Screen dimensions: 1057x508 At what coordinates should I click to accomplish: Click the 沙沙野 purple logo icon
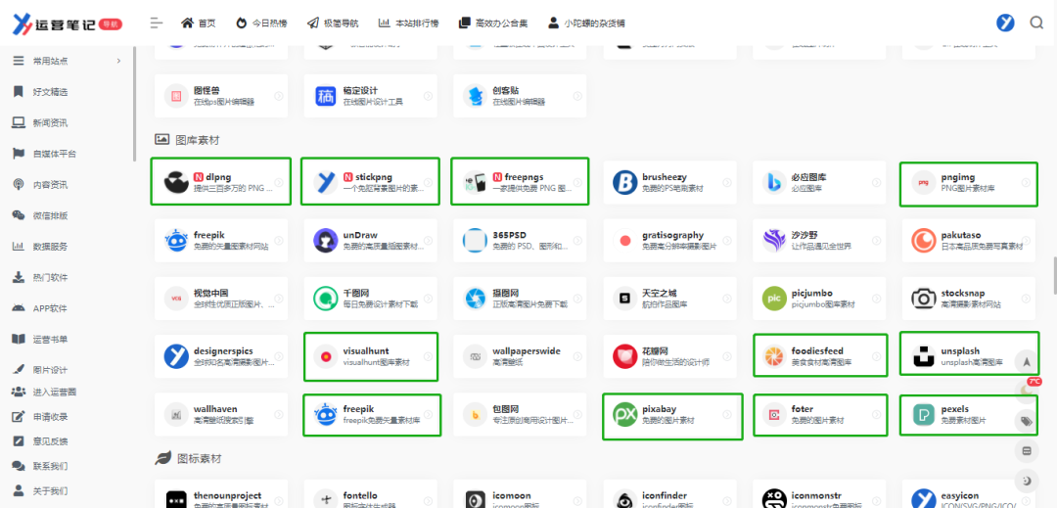tap(774, 240)
